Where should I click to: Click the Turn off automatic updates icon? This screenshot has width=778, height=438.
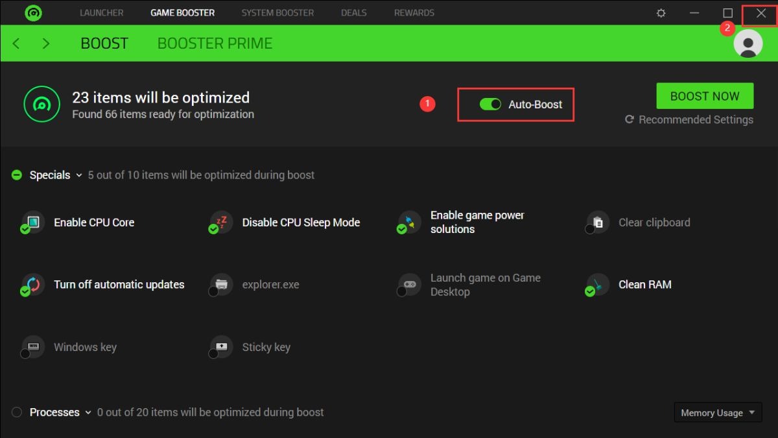32,284
